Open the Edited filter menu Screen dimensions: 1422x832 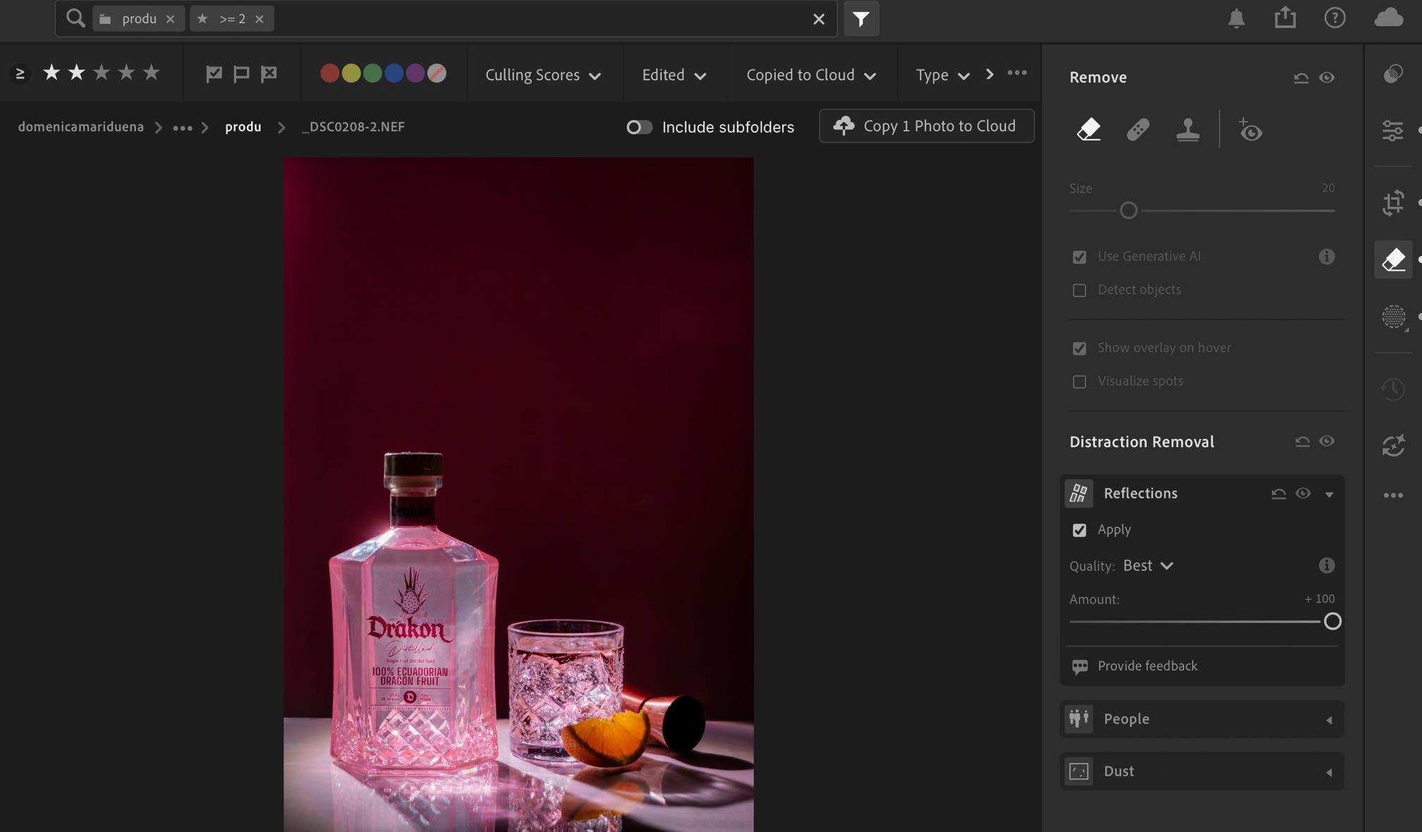tap(674, 75)
